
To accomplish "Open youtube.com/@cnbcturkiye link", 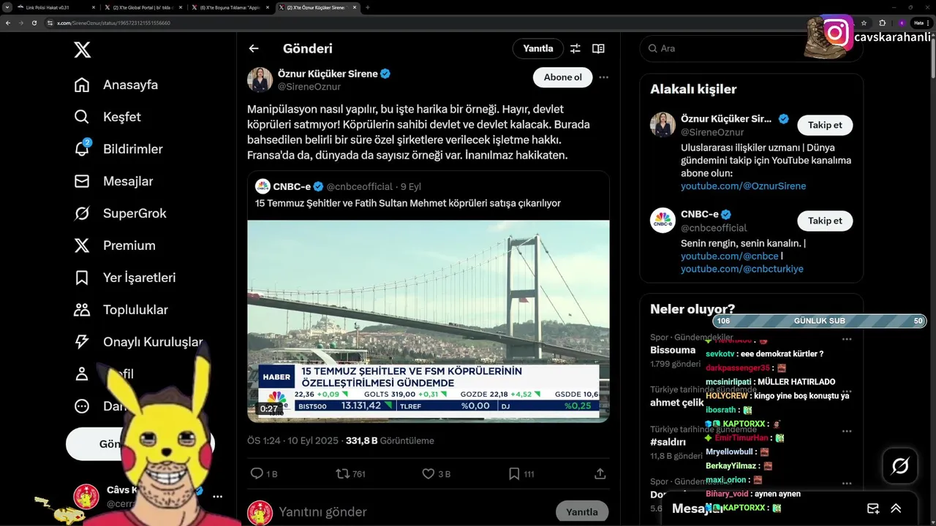I will click(x=741, y=269).
